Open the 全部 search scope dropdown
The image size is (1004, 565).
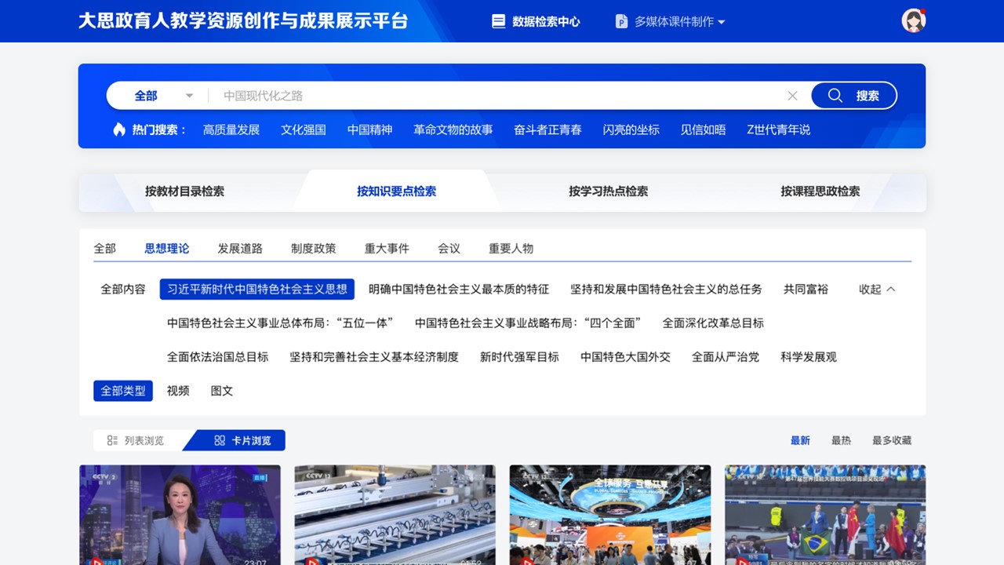(163, 96)
